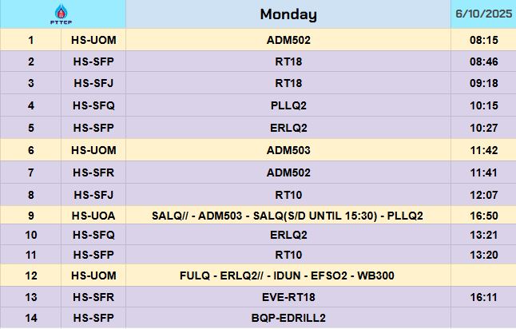Select HS-UOM in row 1
This screenshot has width=516, height=329.
click(x=93, y=39)
